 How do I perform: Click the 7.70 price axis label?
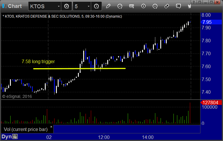pyautogui.click(x=206, y=53)
